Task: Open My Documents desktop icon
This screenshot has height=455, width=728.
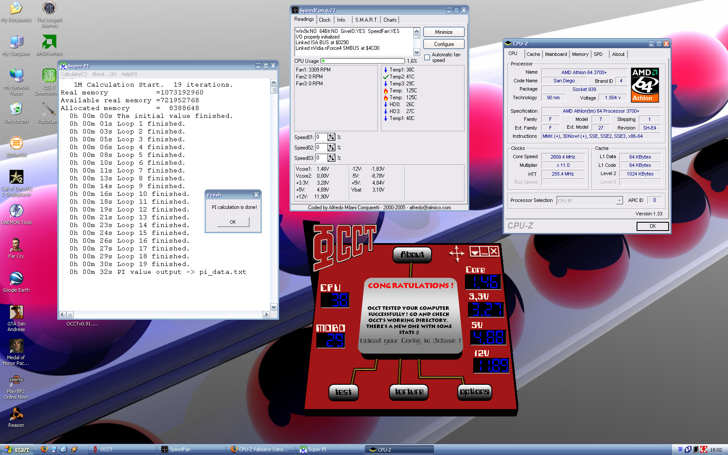Action: point(16,12)
